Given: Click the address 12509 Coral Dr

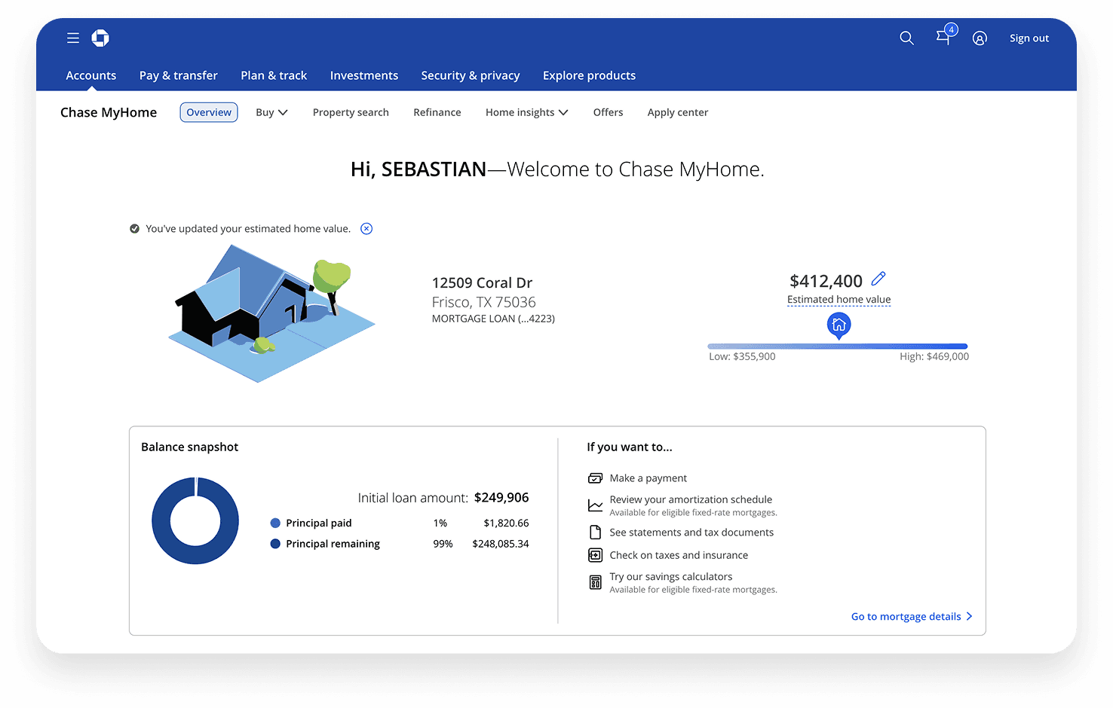Looking at the screenshot, I should 482,283.
